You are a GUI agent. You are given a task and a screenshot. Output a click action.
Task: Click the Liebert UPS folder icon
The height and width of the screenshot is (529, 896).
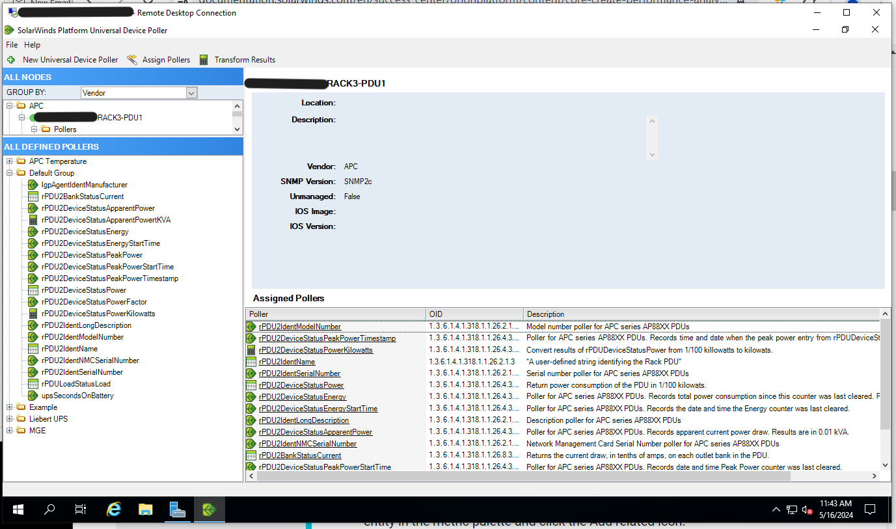21,419
